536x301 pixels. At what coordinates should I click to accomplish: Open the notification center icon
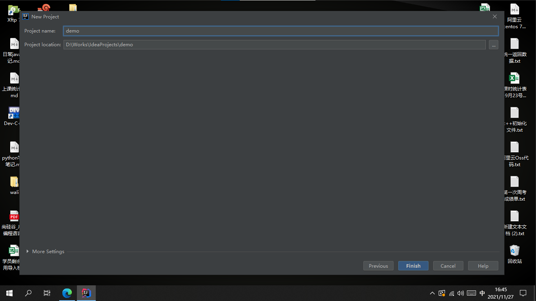click(523, 293)
